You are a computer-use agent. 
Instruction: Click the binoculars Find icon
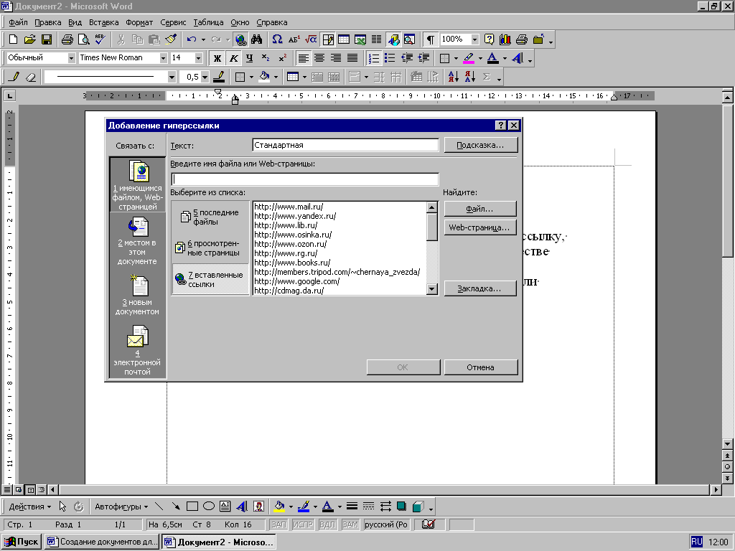click(257, 39)
